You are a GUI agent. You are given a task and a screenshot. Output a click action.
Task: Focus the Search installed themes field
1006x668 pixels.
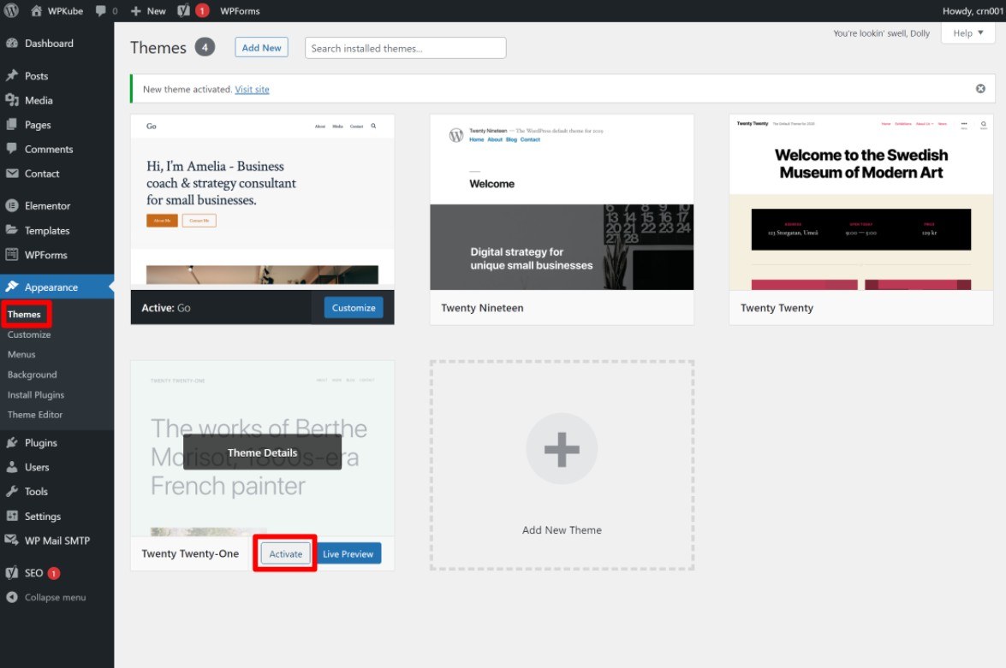point(406,48)
